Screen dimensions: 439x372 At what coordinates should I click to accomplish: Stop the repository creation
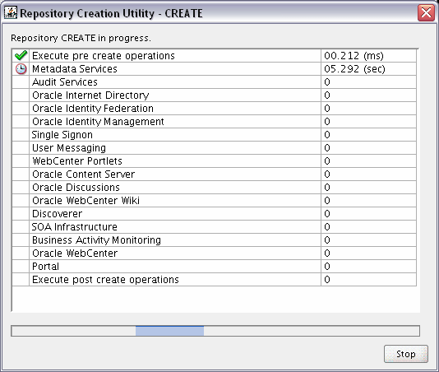(x=405, y=354)
